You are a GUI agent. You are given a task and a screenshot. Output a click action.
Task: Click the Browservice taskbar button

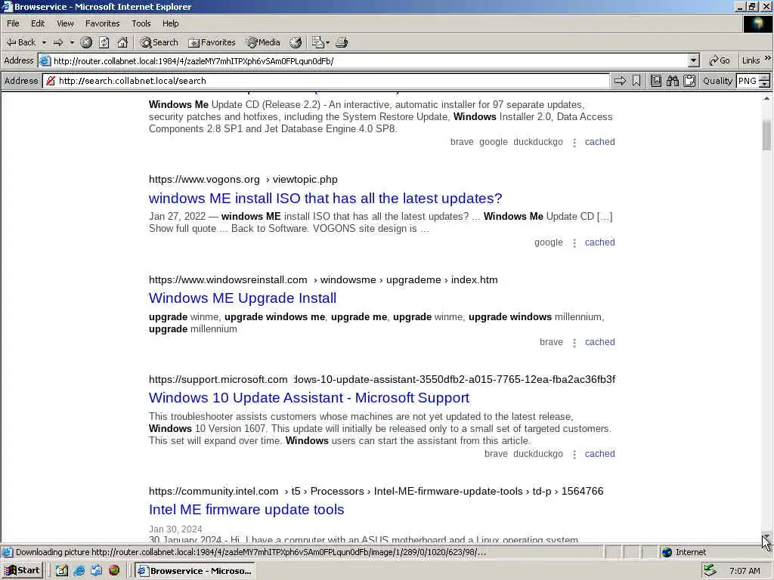pyautogui.click(x=195, y=571)
